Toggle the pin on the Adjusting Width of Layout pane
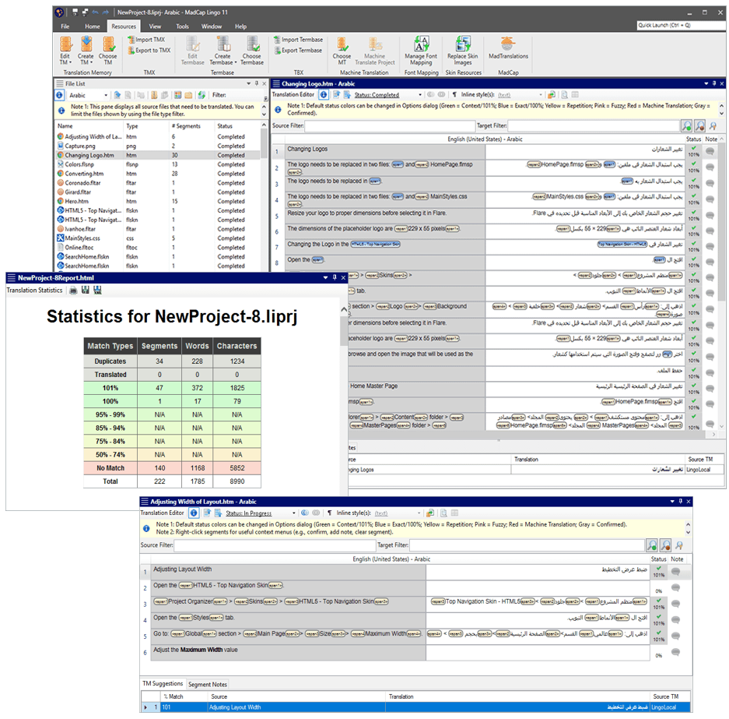Image resolution: width=729 pixels, height=719 pixels. [x=680, y=502]
